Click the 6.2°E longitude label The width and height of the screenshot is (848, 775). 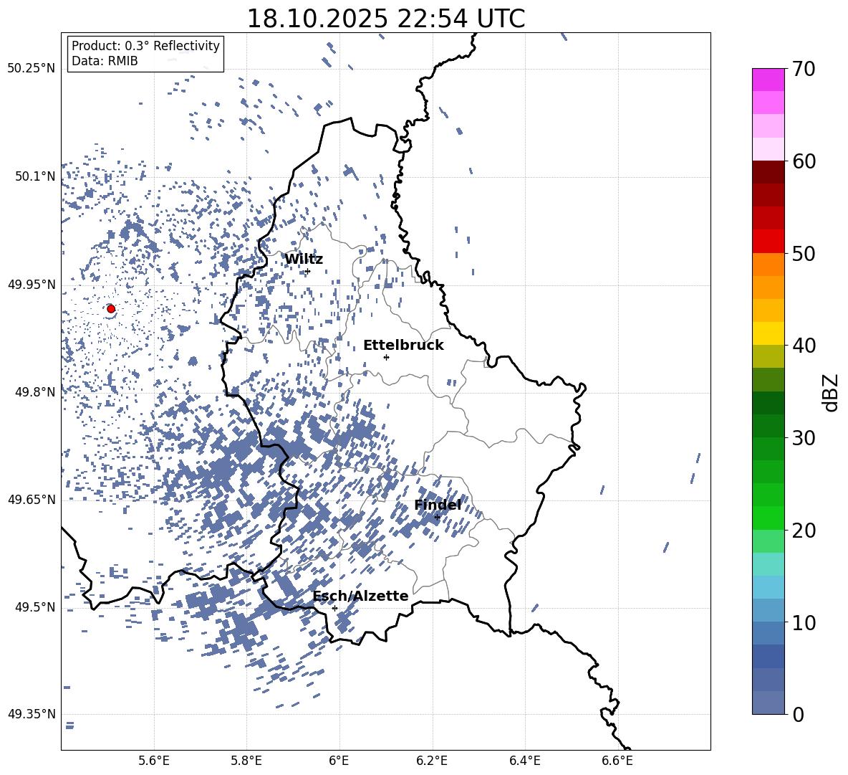pyautogui.click(x=432, y=761)
